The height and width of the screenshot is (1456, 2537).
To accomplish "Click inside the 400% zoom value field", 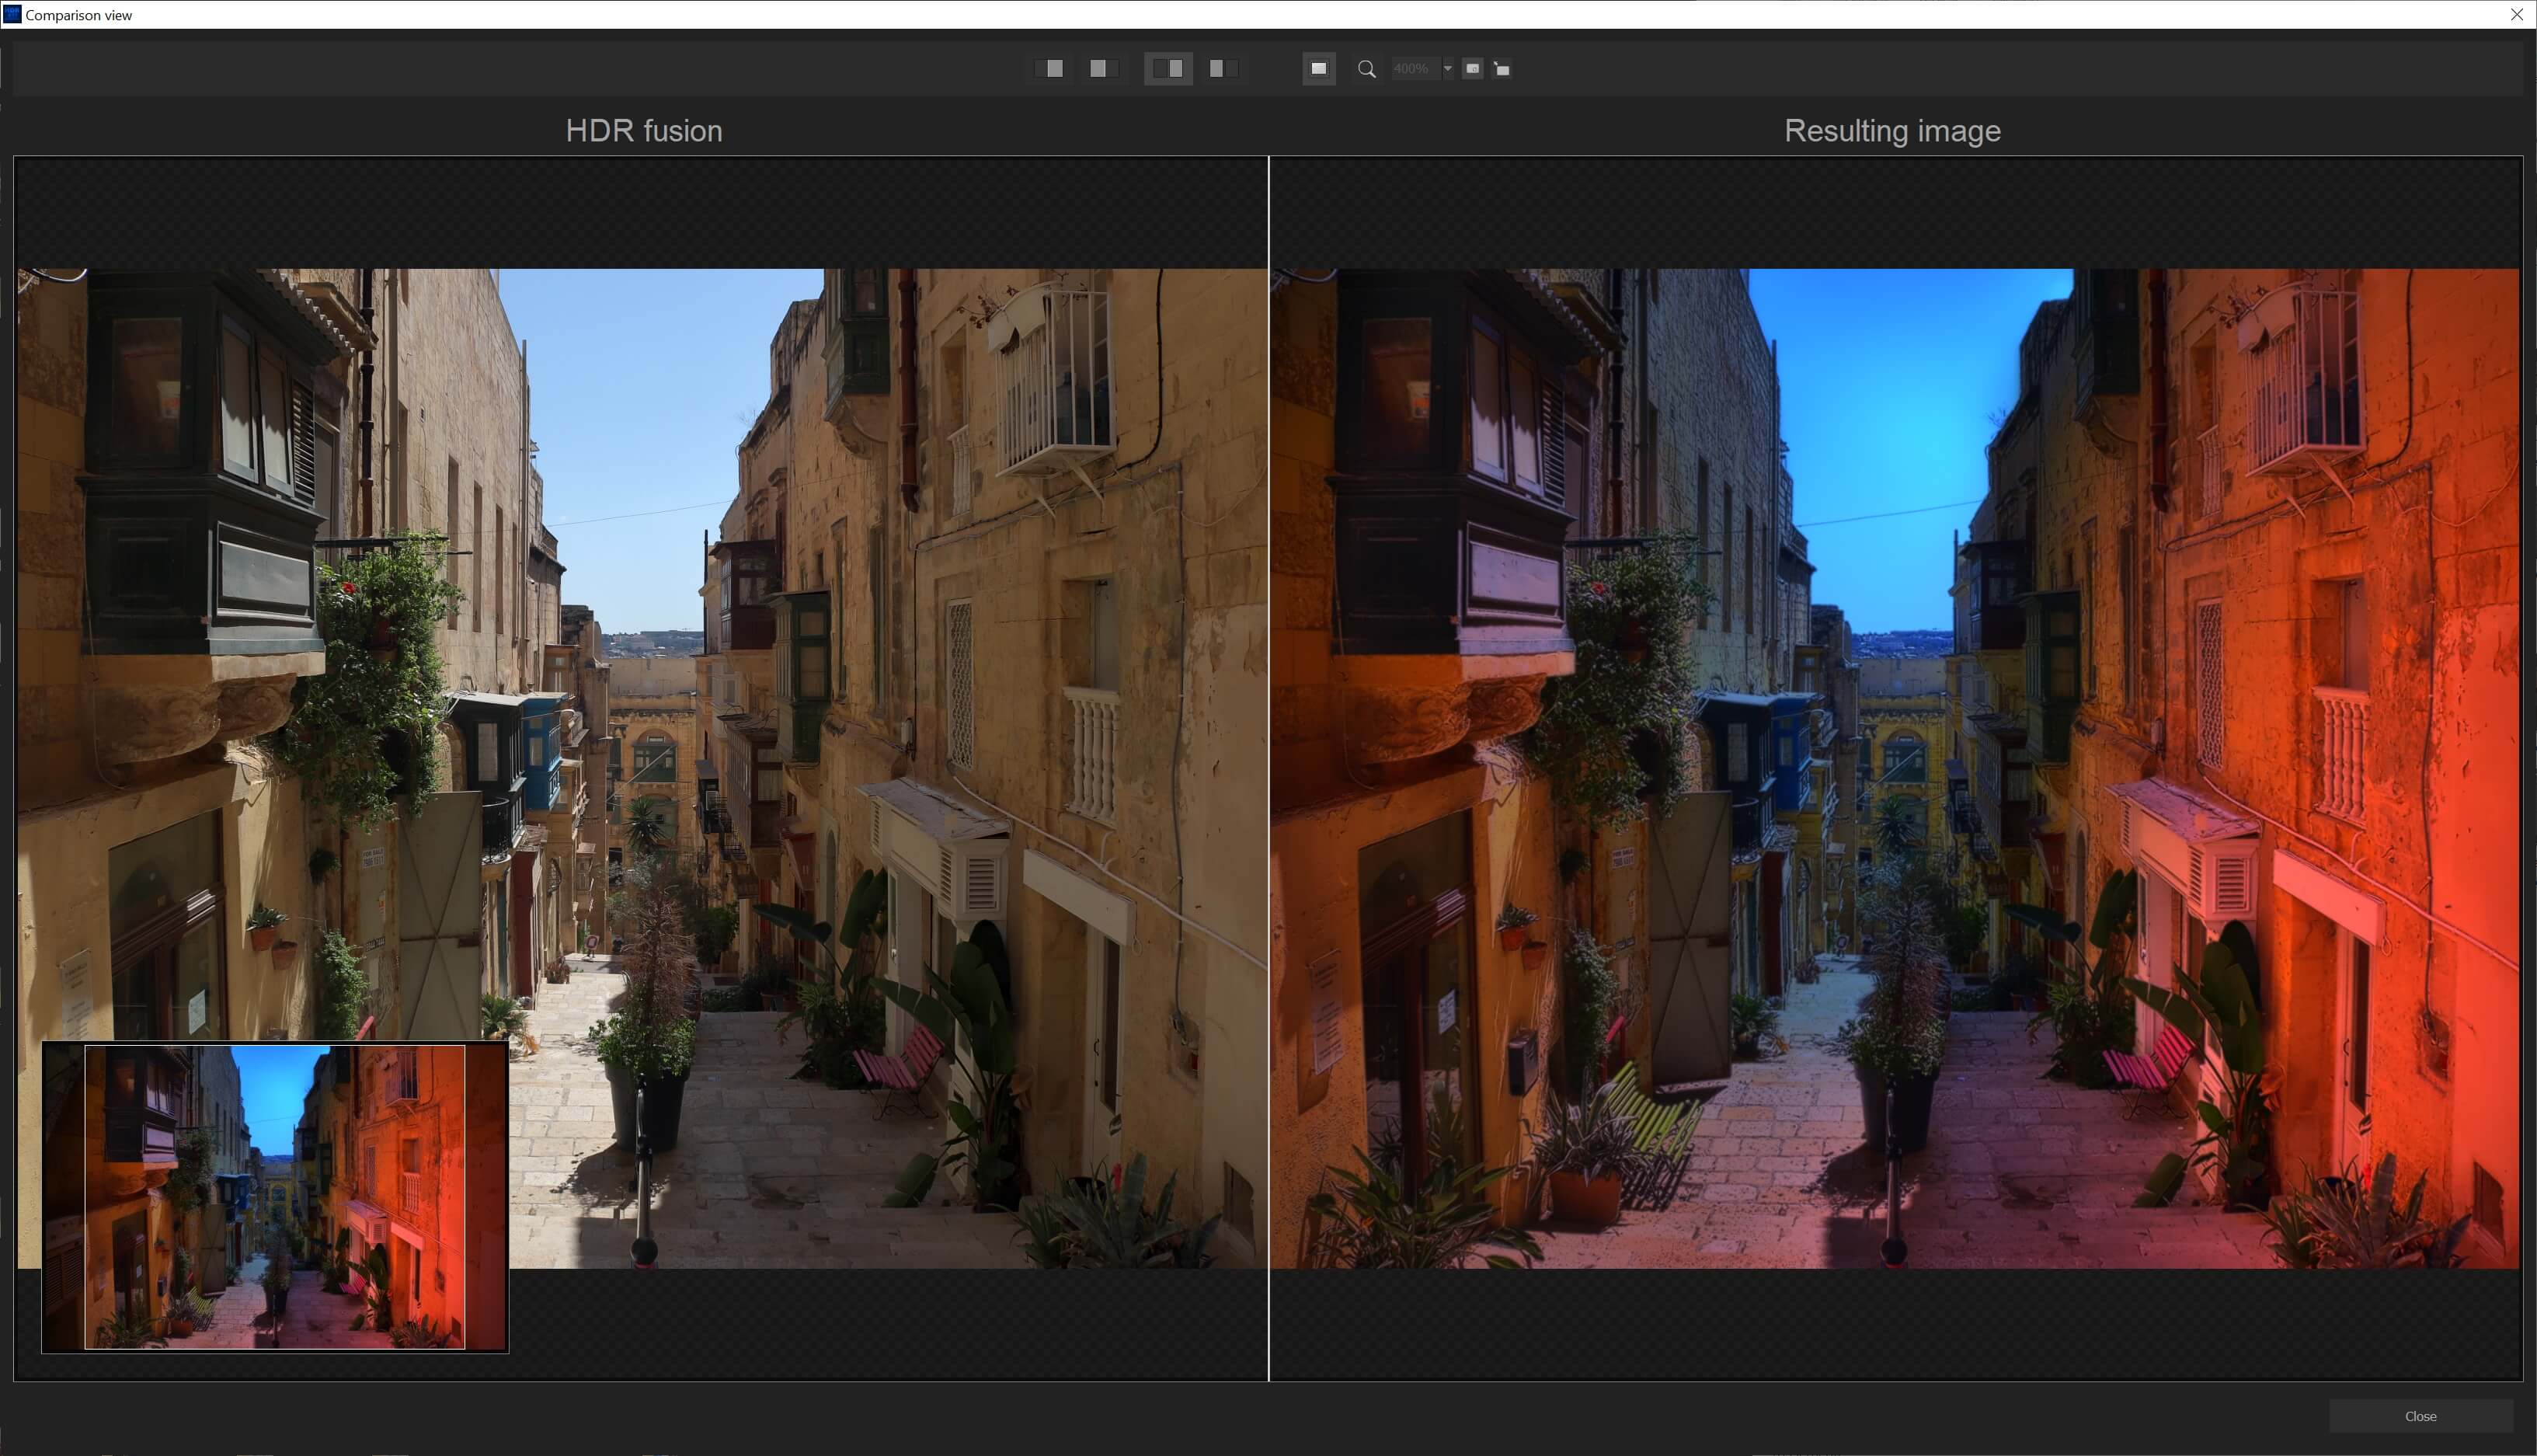I will pos(1415,68).
